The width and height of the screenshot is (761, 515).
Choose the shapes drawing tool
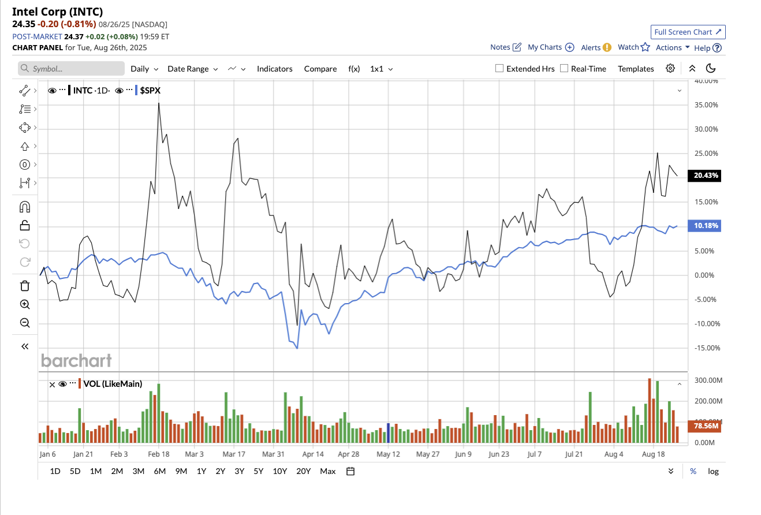coord(24,127)
